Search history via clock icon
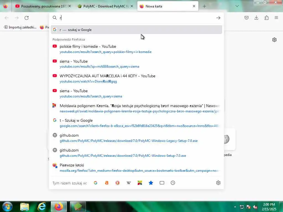Viewport: 283px width, 212px height. 173,183
